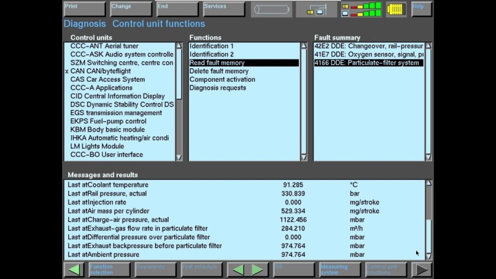Click the green and red status indicator icon

(x=361, y=9)
